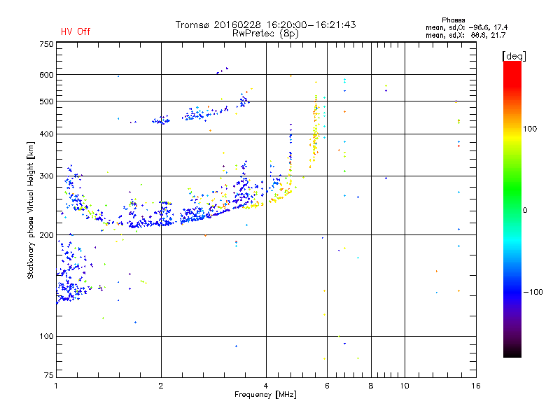Click the 200 tick on the height axis
560x420 pixels.
point(46,235)
